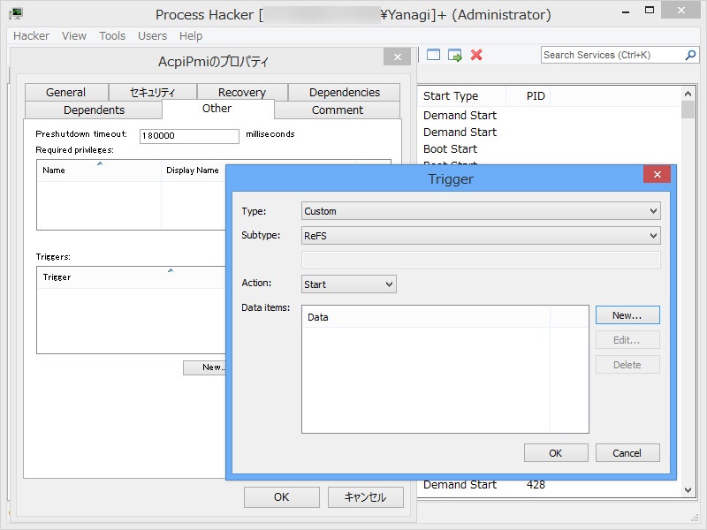
Task: Close the Trigger dialog with red X
Action: (657, 174)
